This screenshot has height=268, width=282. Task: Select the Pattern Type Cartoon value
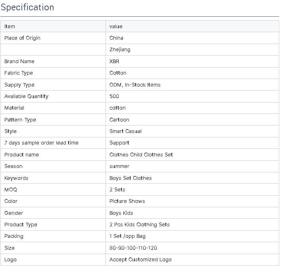pos(119,120)
